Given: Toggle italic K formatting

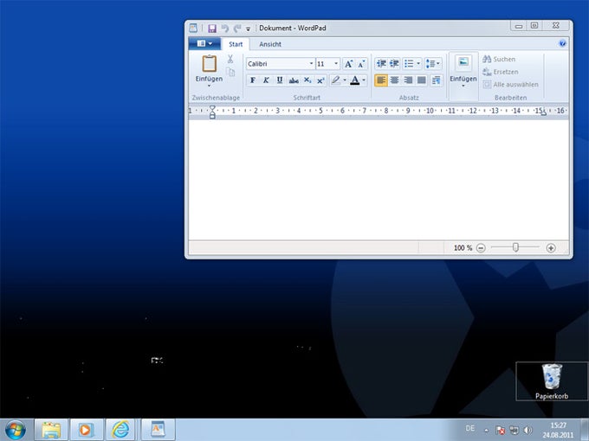Looking at the screenshot, I should (x=266, y=80).
